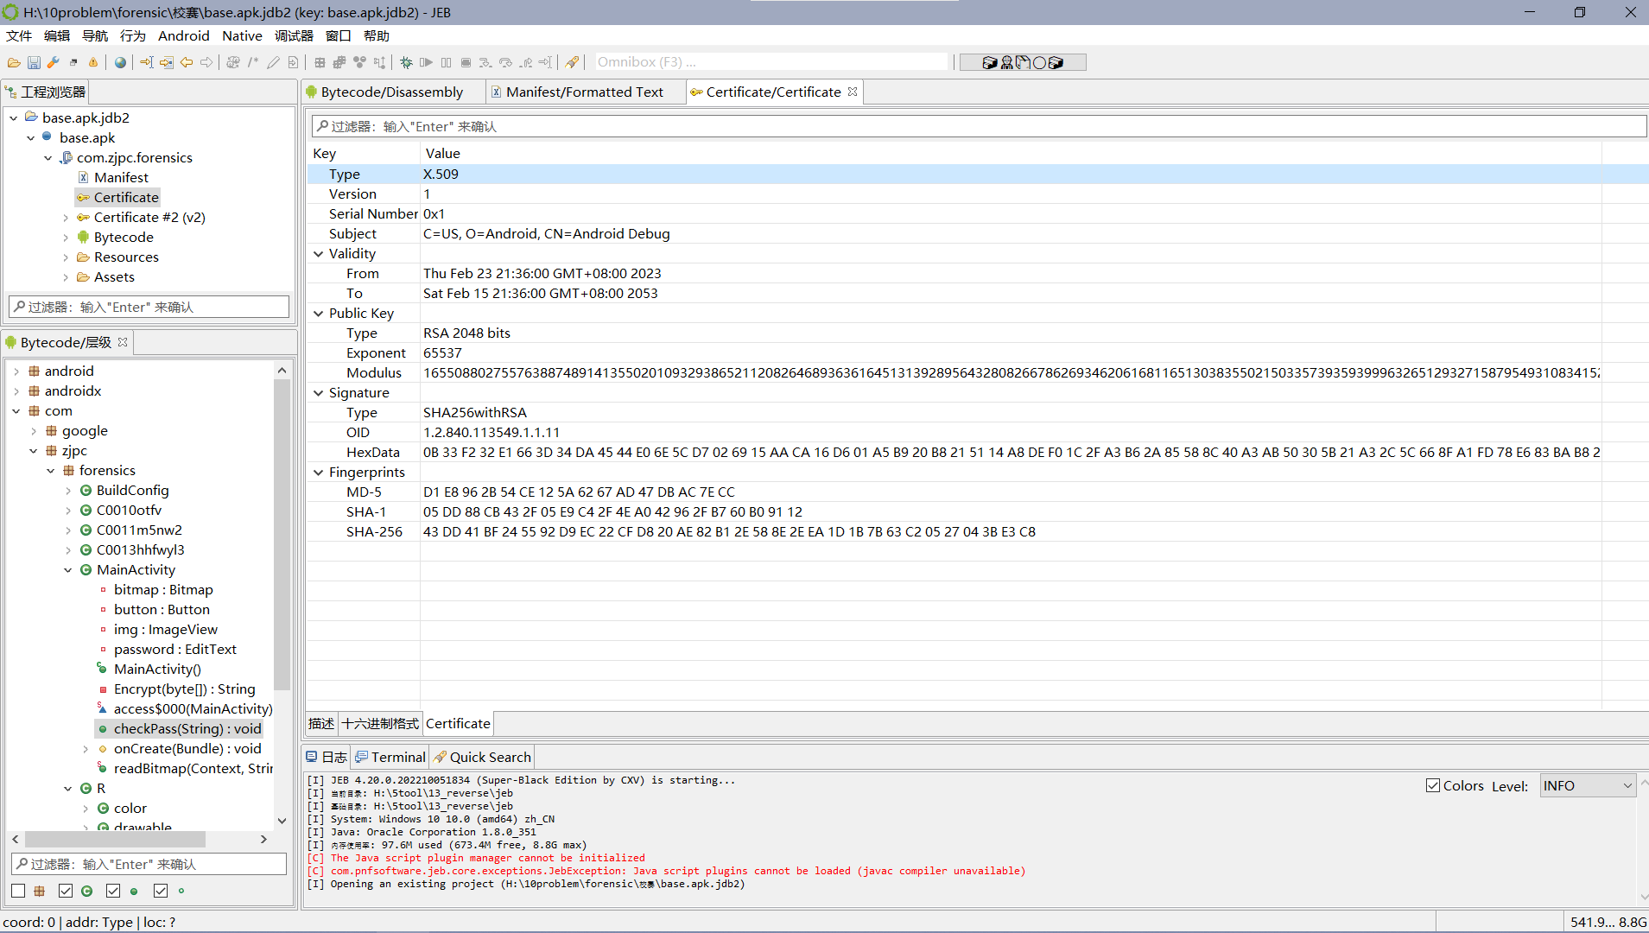Click the step-into debugger icon
1649x933 pixels.
[x=485, y=62]
